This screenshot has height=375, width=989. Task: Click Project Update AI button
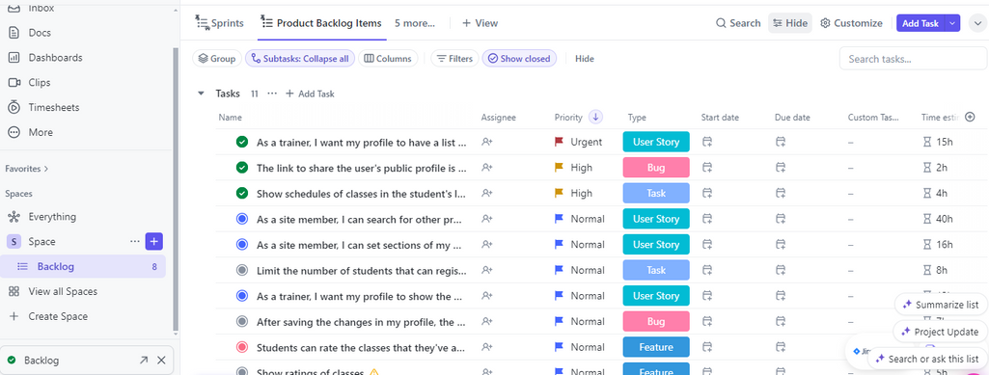941,332
